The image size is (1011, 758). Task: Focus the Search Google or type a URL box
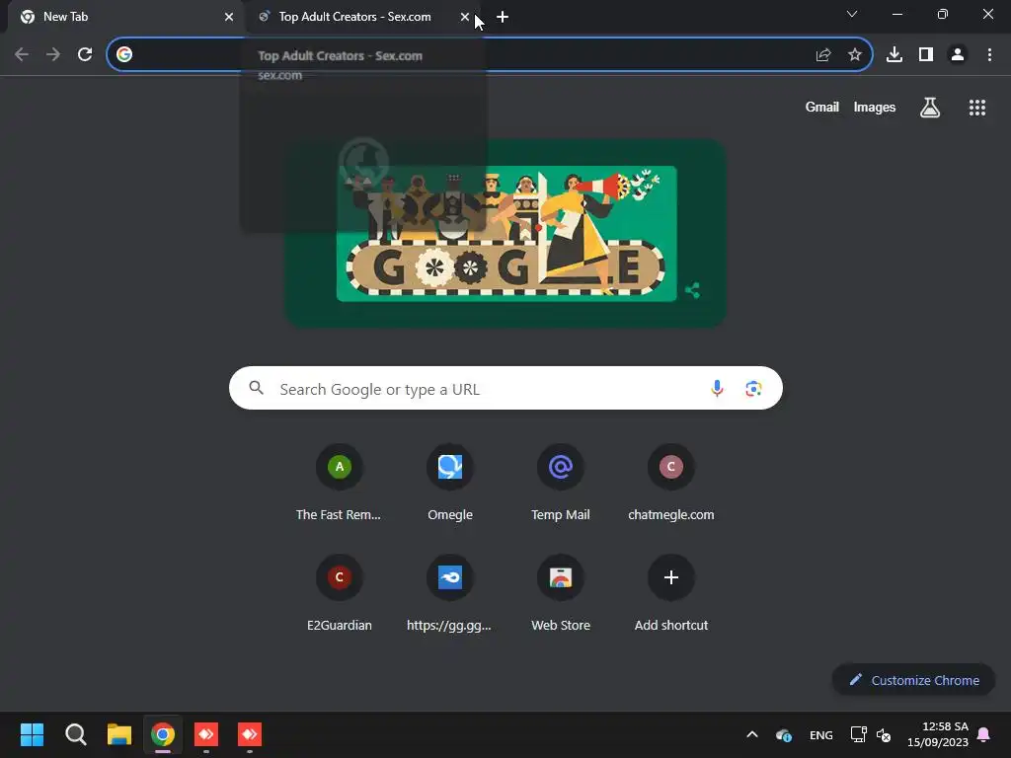click(x=505, y=389)
